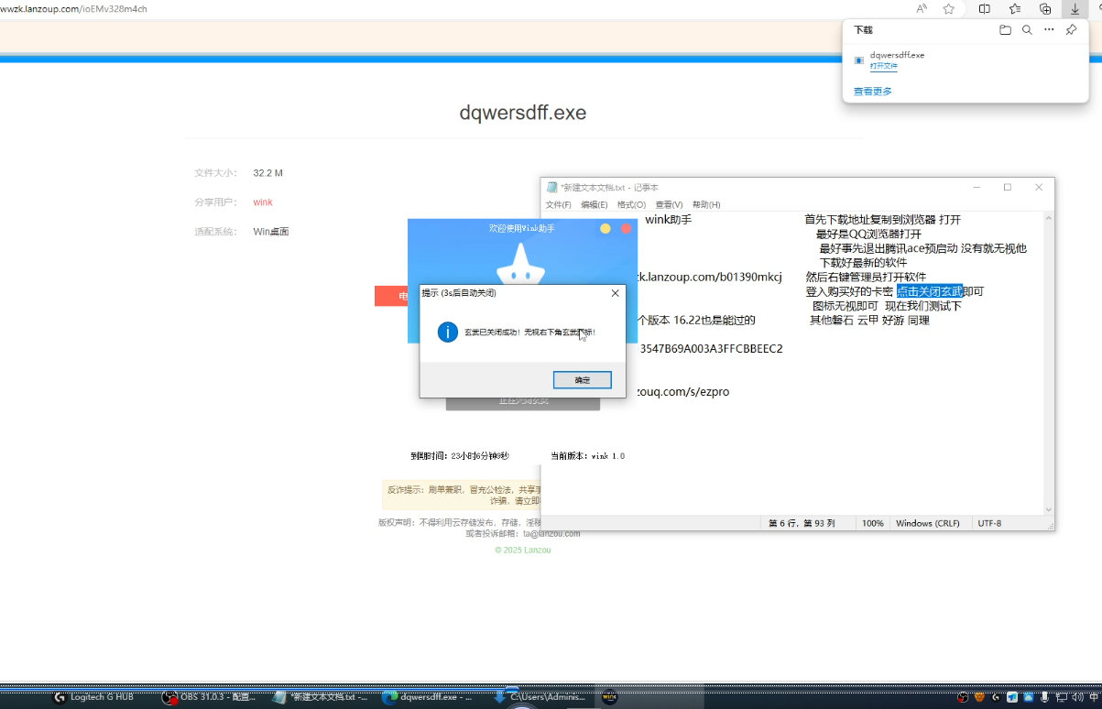Click 当前版本: wink 1.0 text
This screenshot has height=709, width=1102.
pos(587,455)
